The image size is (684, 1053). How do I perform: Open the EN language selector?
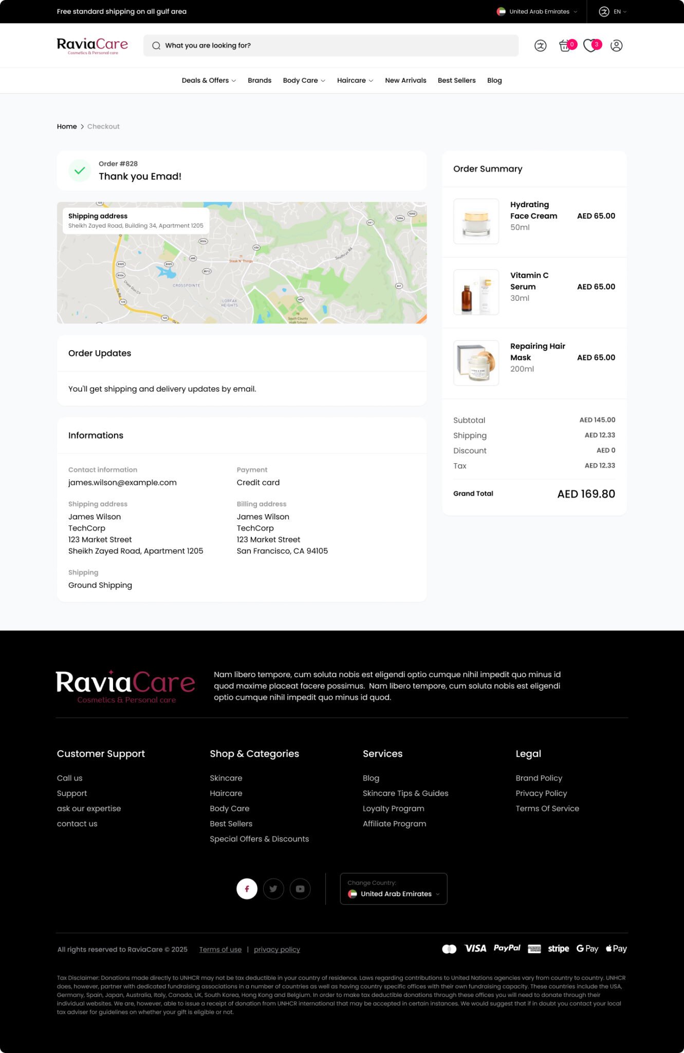613,11
